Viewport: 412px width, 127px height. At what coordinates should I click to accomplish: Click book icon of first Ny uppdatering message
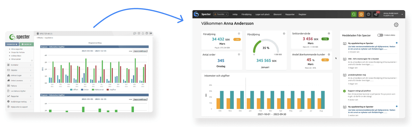(345, 43)
